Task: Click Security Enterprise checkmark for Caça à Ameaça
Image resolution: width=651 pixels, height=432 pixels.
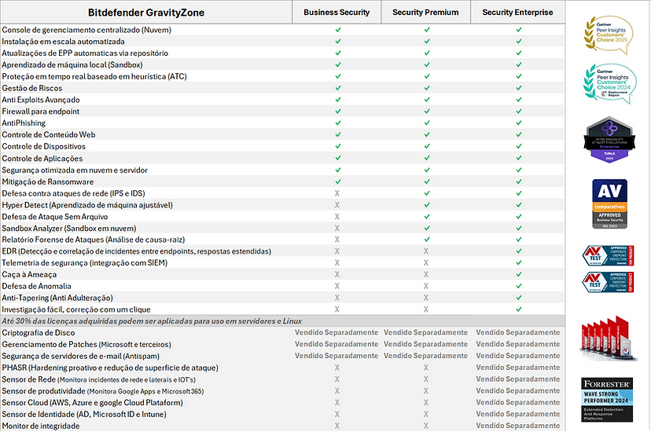Action: coord(519,274)
